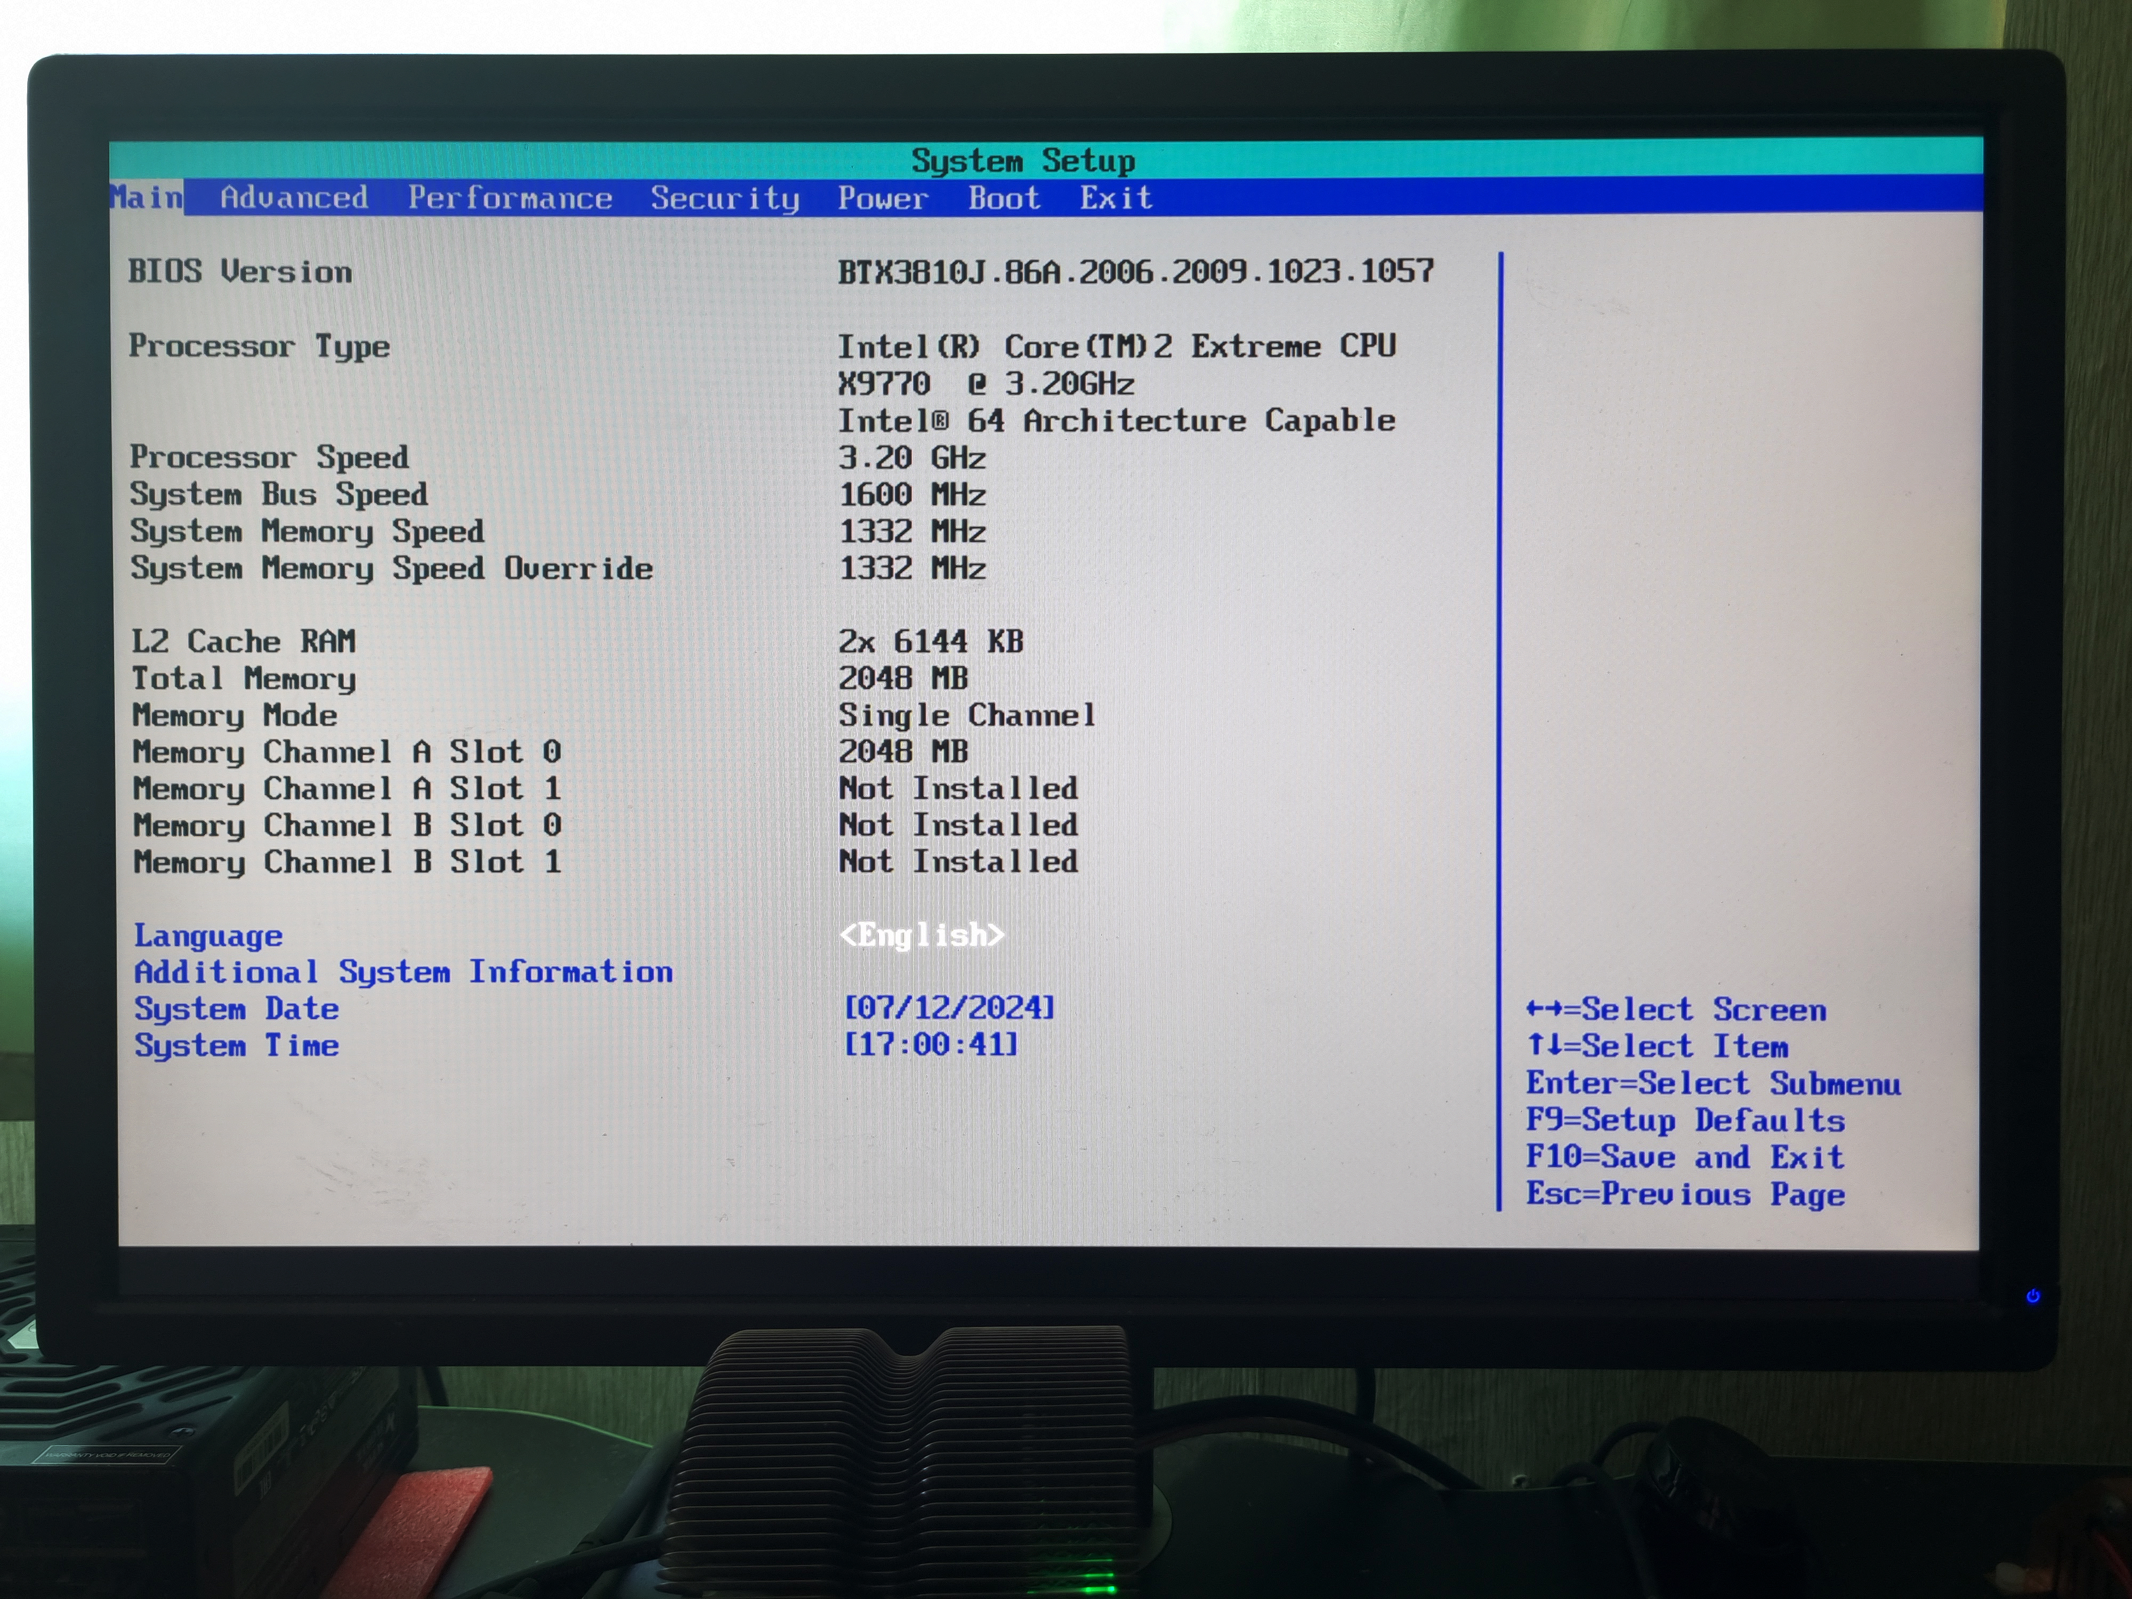Open the Performance tab
The width and height of the screenshot is (2132, 1599).
pyautogui.click(x=510, y=198)
